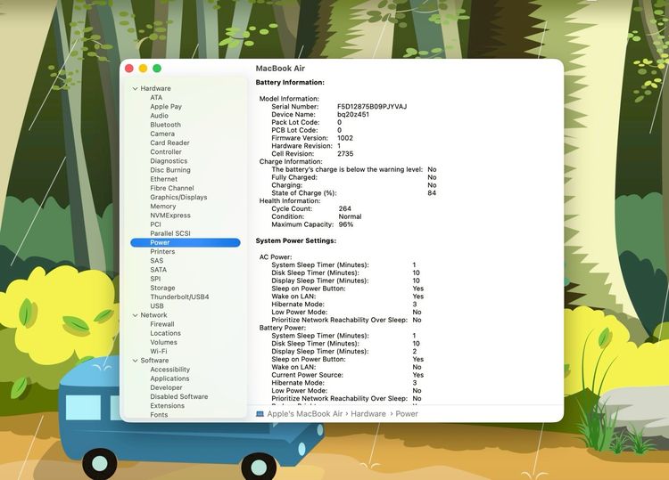The height and width of the screenshot is (480, 669).
Task: Minimize the window with yellow button
Action: (143, 69)
